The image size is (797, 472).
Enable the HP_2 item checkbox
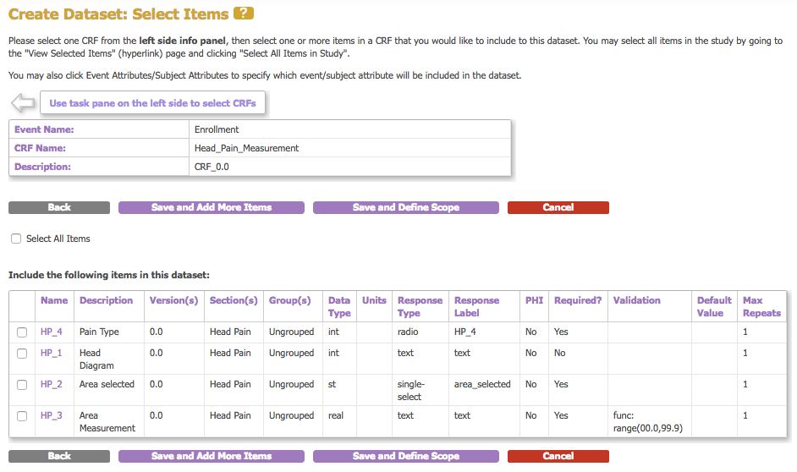22,385
